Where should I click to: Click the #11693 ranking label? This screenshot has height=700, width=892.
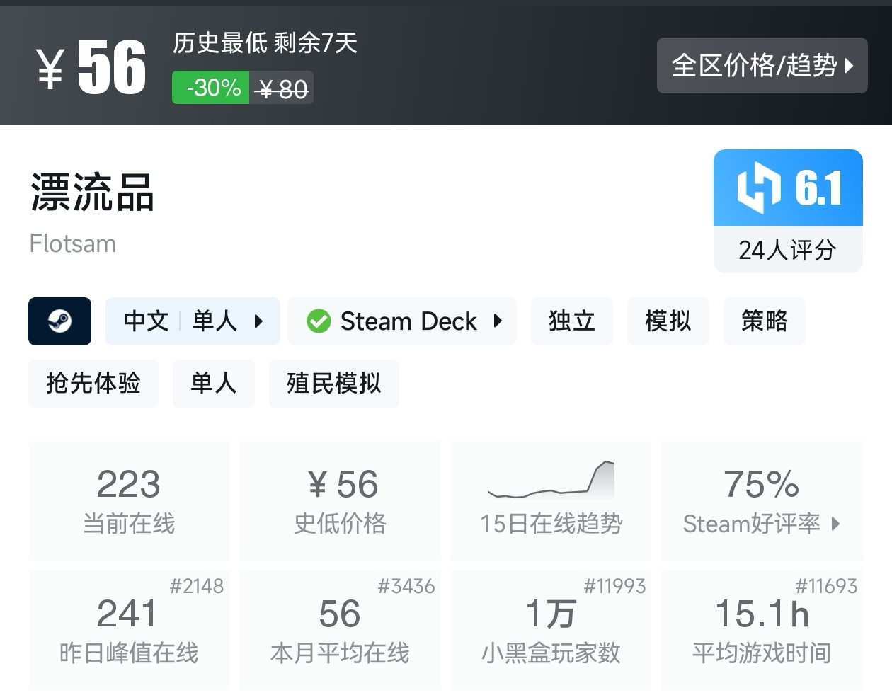[x=826, y=586]
